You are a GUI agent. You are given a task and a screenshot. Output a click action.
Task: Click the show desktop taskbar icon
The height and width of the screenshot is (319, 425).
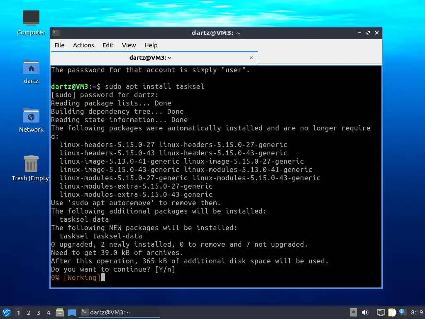71,312
